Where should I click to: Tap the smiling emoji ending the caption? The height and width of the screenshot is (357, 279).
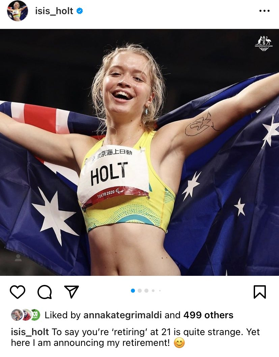coord(179,343)
